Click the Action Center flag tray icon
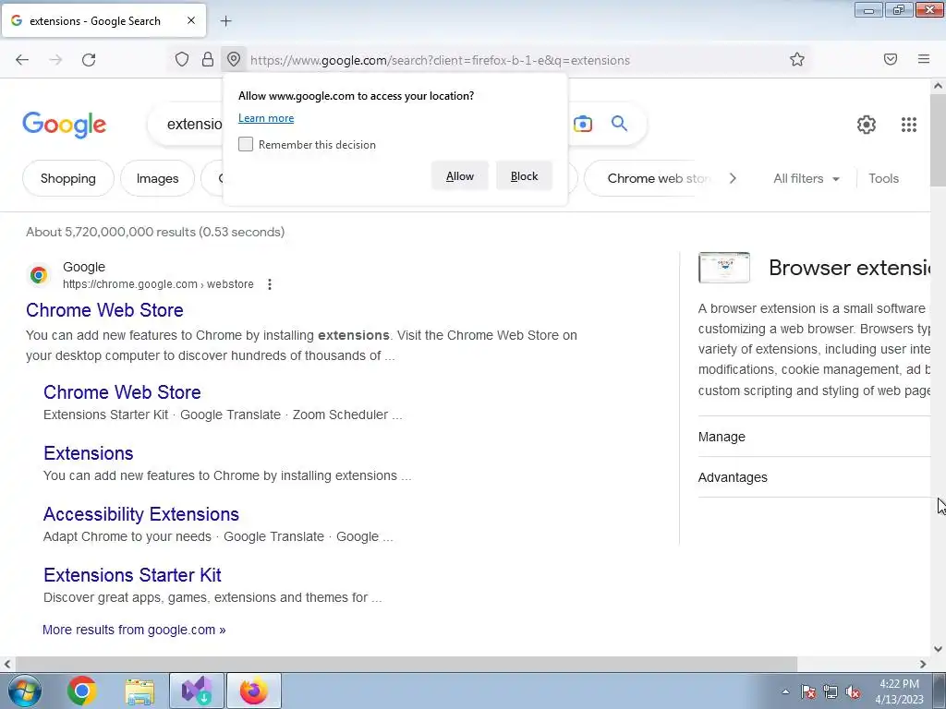The height and width of the screenshot is (709, 946). [808, 691]
